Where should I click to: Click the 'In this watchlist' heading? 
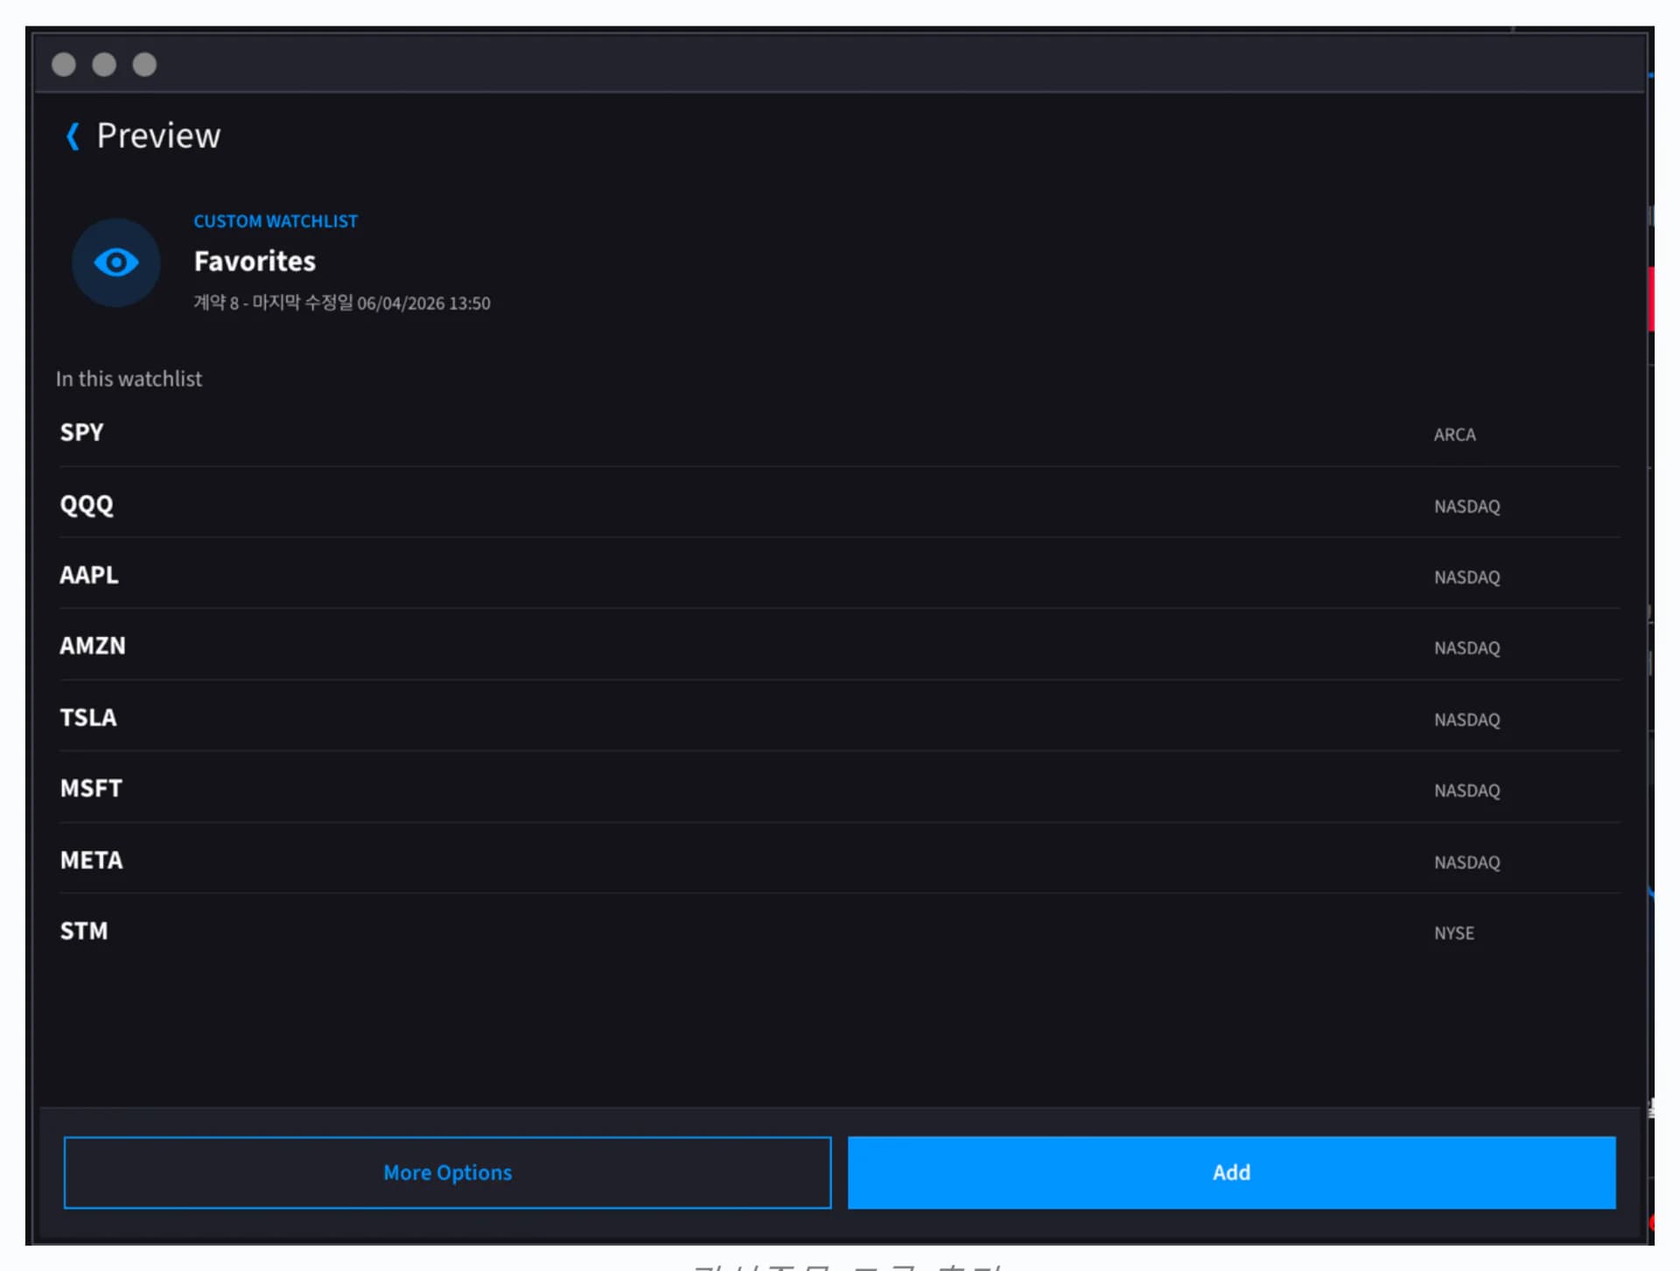pyautogui.click(x=129, y=379)
